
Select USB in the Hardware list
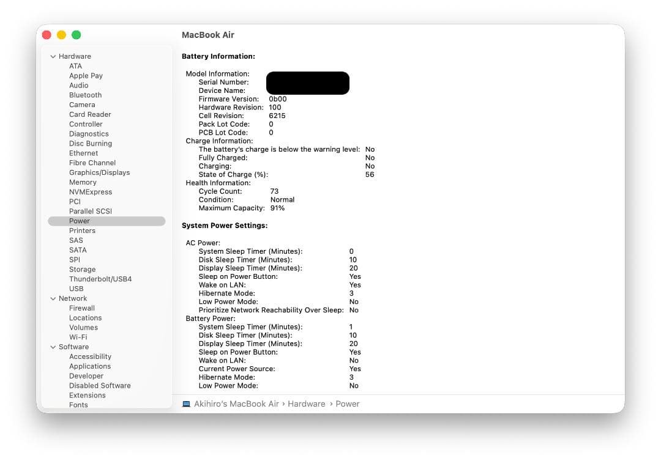(76, 289)
